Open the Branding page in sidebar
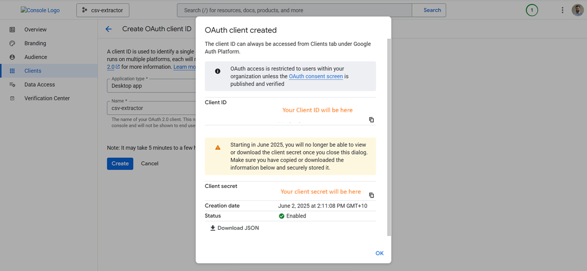Image resolution: width=587 pixels, height=271 pixels. pos(35,43)
